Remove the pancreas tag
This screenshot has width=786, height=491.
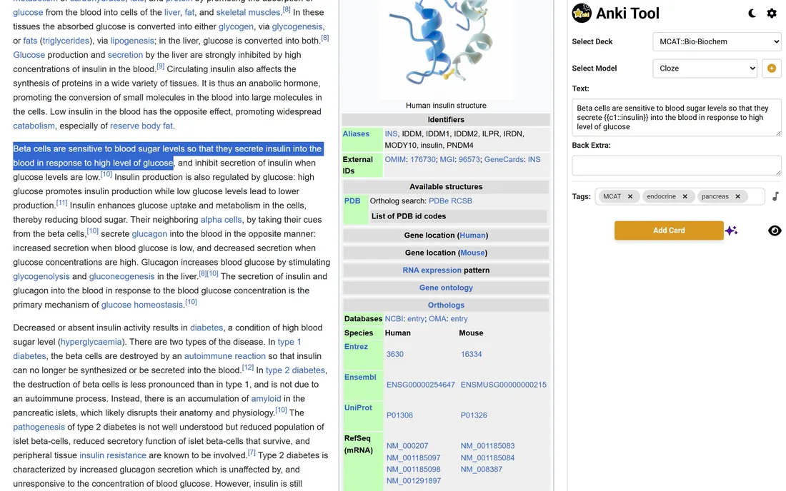738,197
